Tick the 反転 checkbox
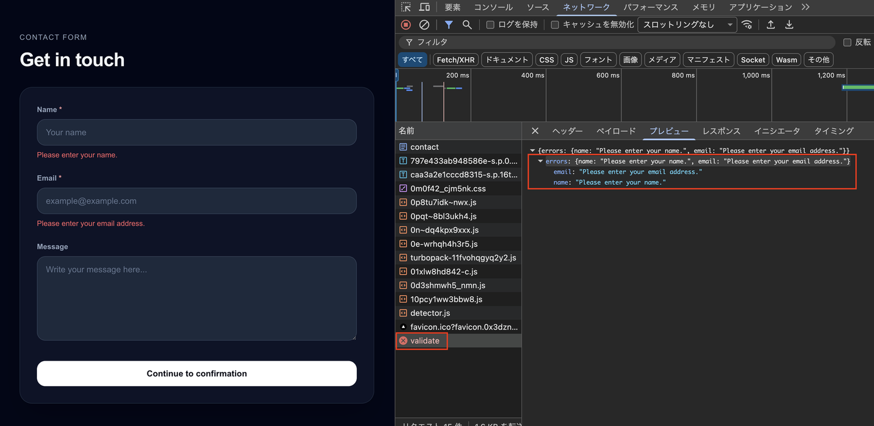The width and height of the screenshot is (874, 426). click(x=847, y=42)
